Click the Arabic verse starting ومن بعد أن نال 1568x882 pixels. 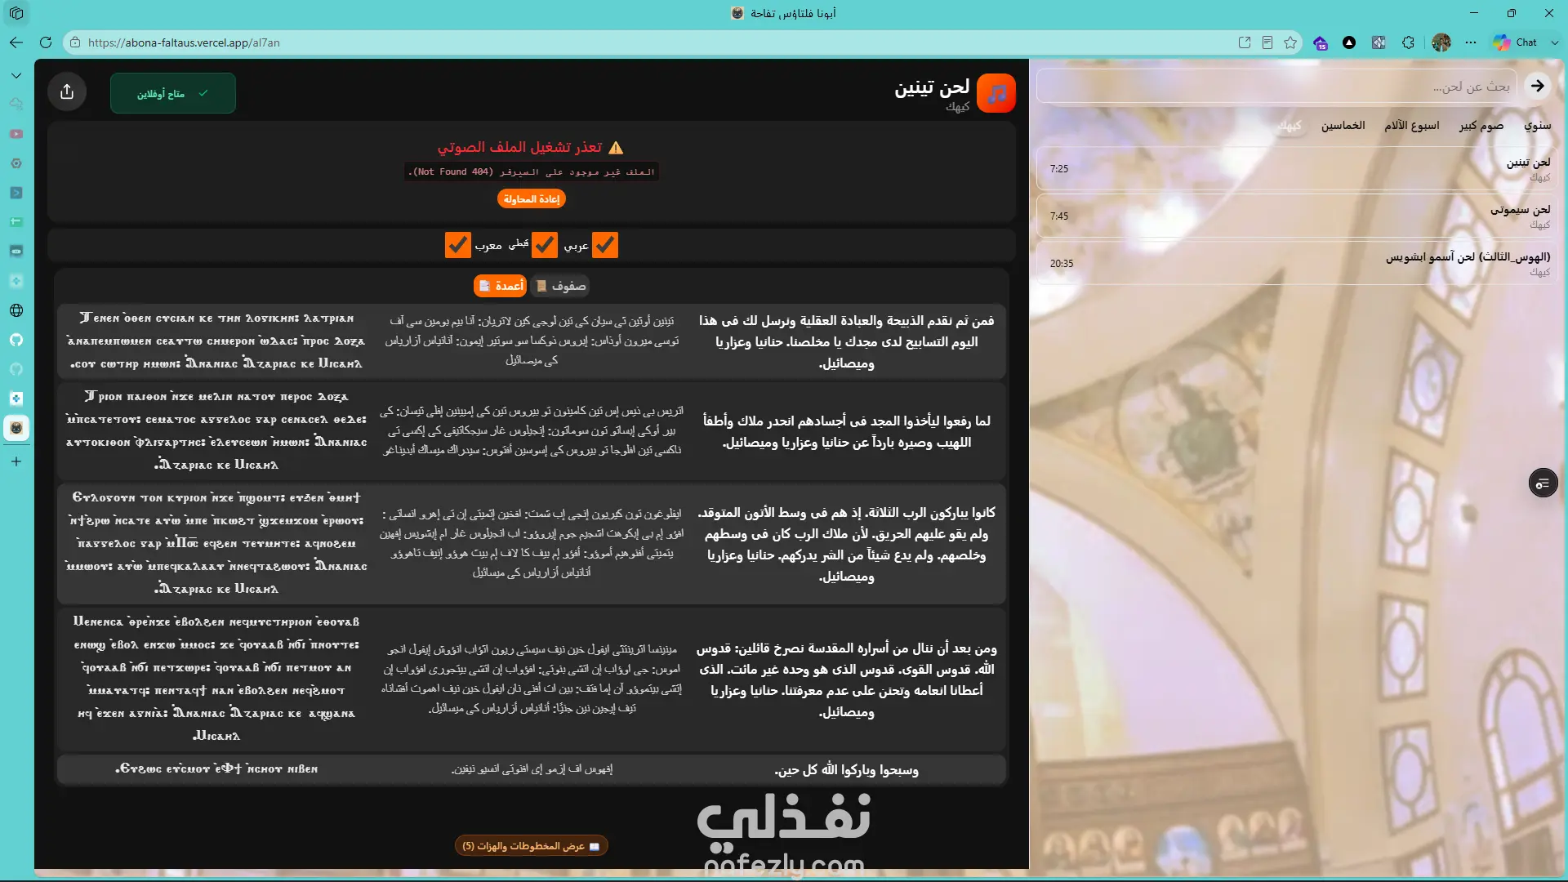(847, 679)
